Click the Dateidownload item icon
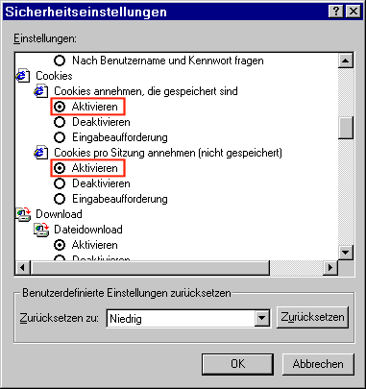 tap(41, 230)
